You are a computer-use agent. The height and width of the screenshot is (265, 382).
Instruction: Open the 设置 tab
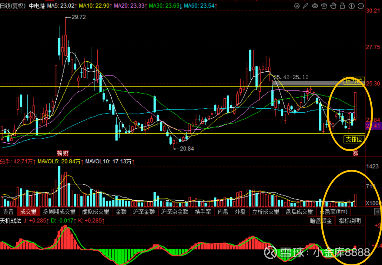click(8, 212)
